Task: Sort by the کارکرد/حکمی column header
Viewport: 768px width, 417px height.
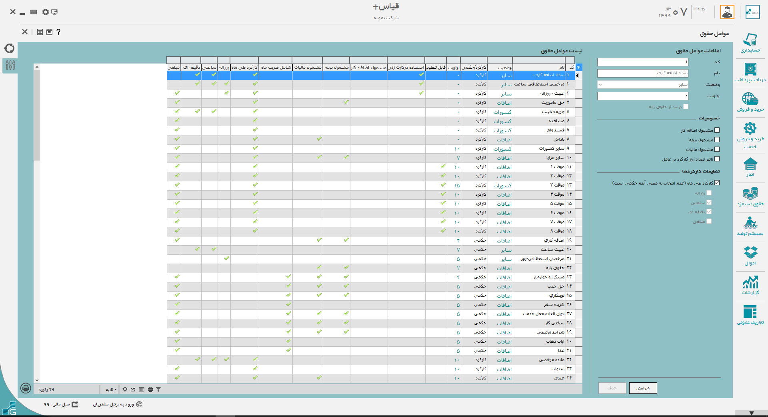Action: 474,68
